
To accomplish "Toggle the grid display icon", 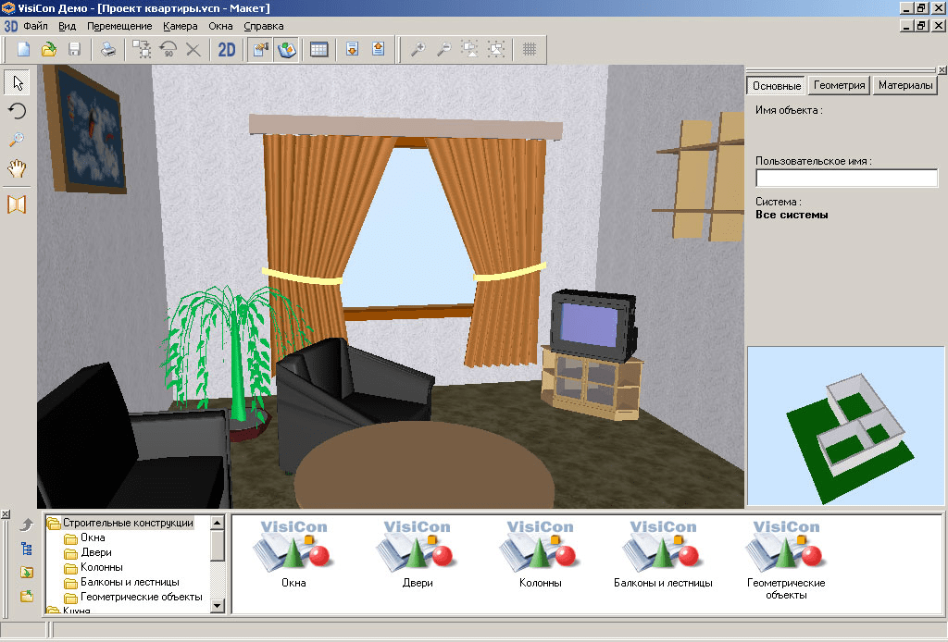I will pos(530,50).
